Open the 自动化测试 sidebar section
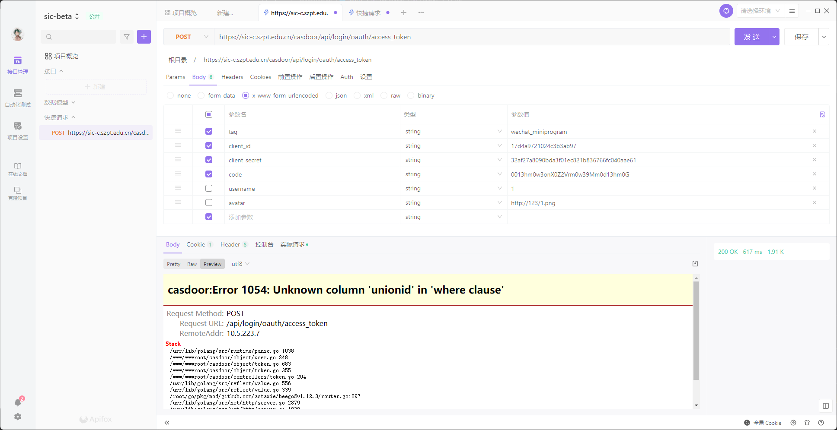Viewport: 837px width, 430px height. [18, 98]
